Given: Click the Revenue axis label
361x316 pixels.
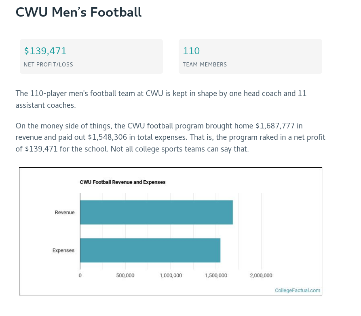Looking at the screenshot, I should (65, 213).
